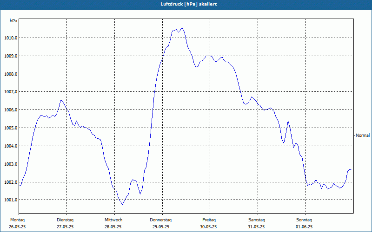Click the 1007,0 axis value

click(11, 91)
